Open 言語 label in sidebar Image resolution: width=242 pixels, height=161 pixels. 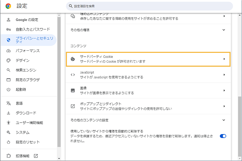click(19, 103)
